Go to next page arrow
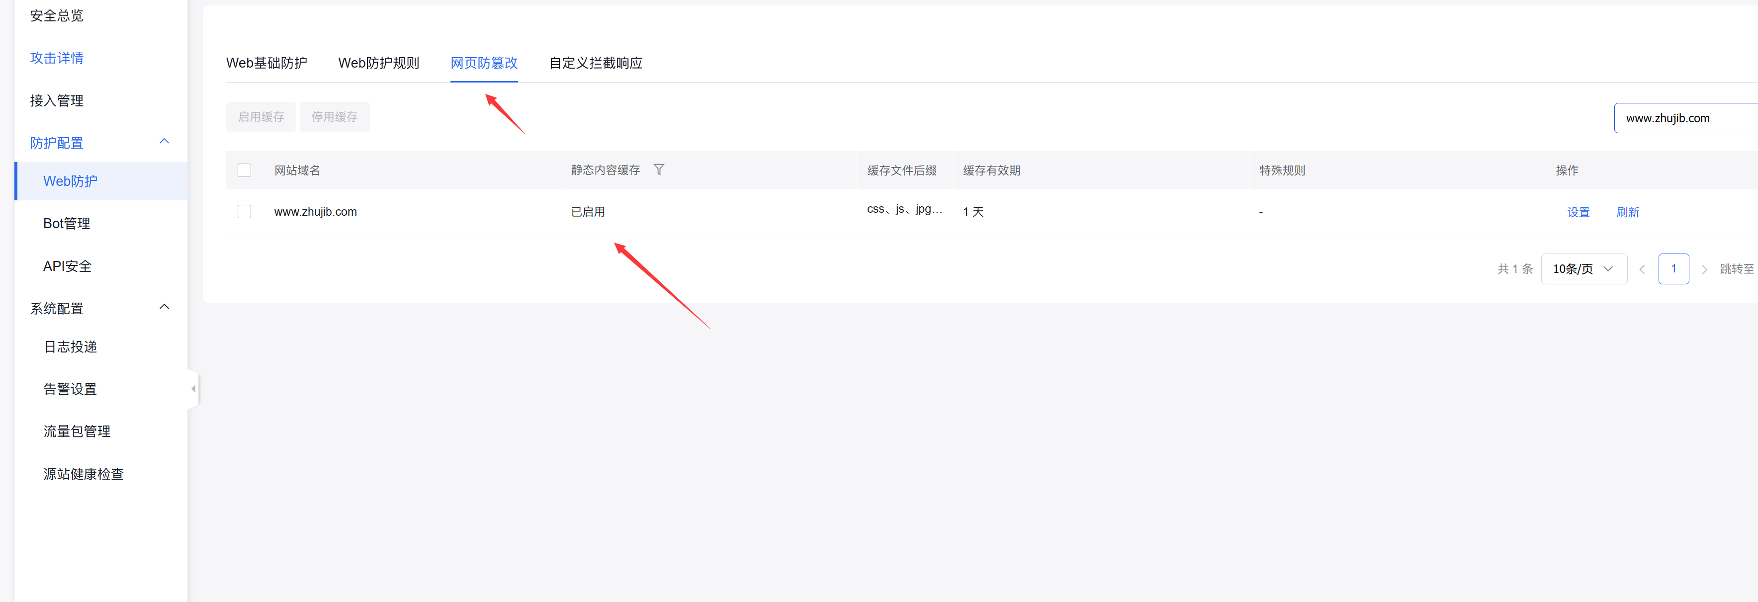This screenshot has width=1758, height=602. coord(1704,269)
